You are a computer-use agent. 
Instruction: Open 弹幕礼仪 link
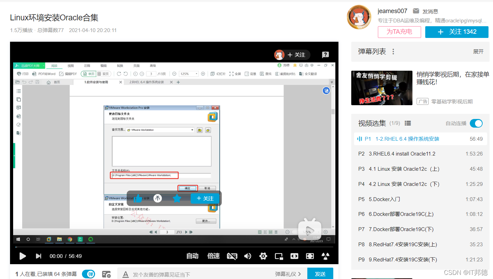(288, 274)
